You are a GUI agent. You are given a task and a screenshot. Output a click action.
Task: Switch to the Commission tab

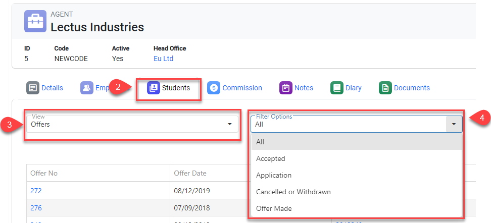tap(242, 88)
